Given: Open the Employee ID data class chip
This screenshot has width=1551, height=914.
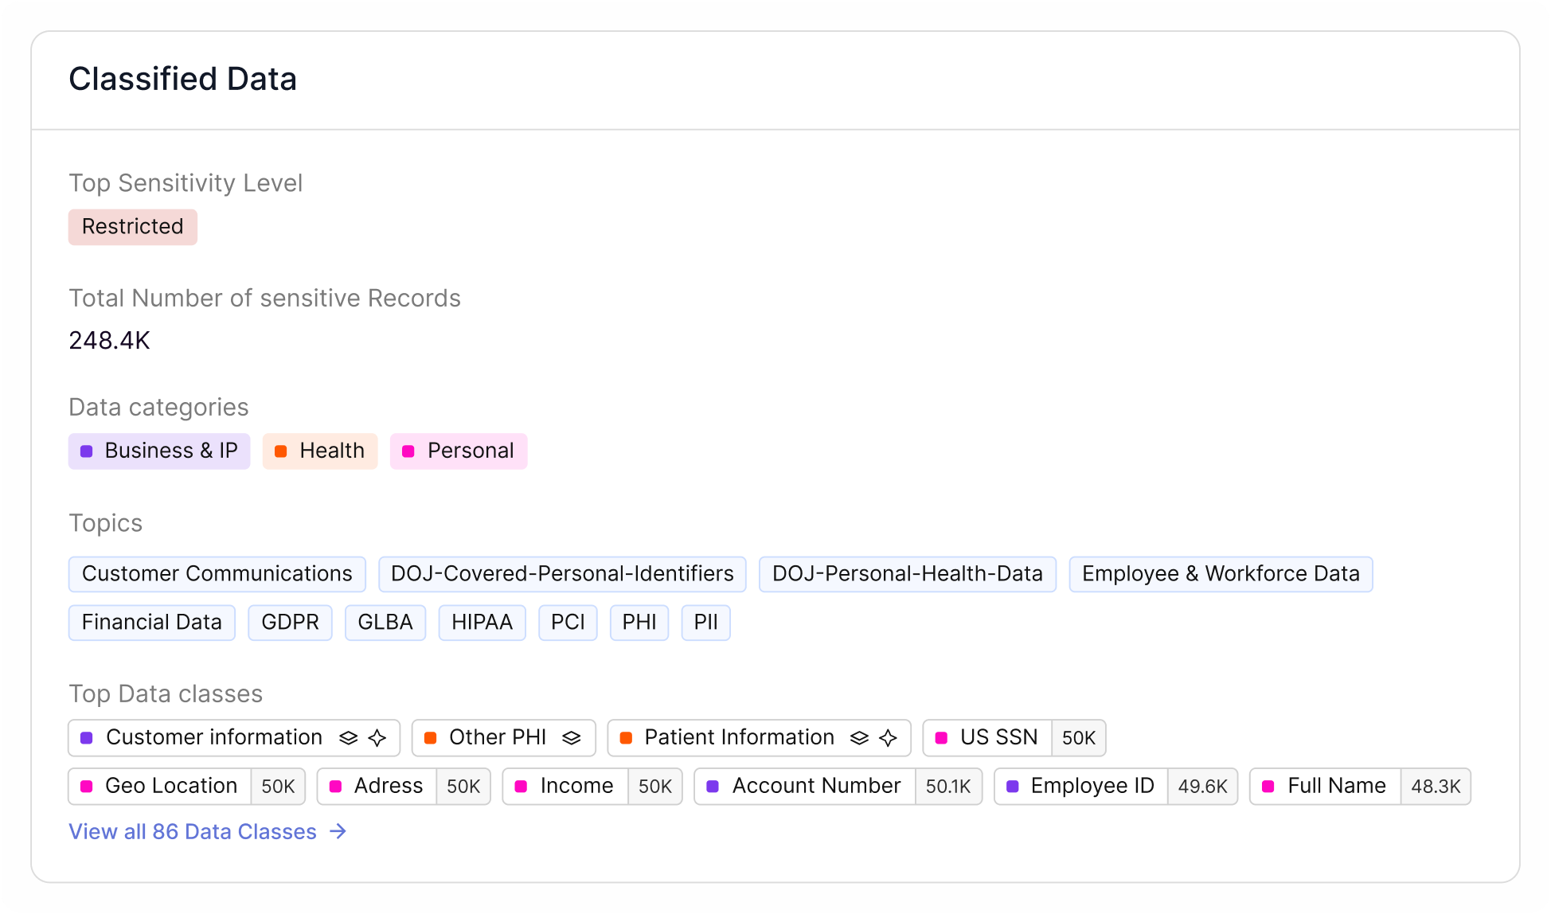Looking at the screenshot, I should tap(1092, 787).
